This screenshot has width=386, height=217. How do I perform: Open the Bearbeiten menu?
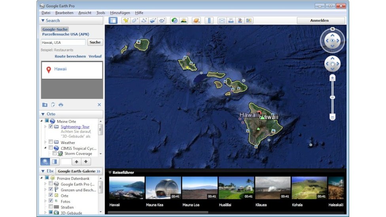coord(64,13)
